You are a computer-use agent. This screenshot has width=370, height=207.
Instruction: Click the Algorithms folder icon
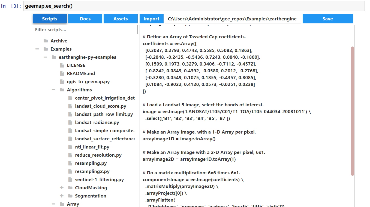(62, 90)
